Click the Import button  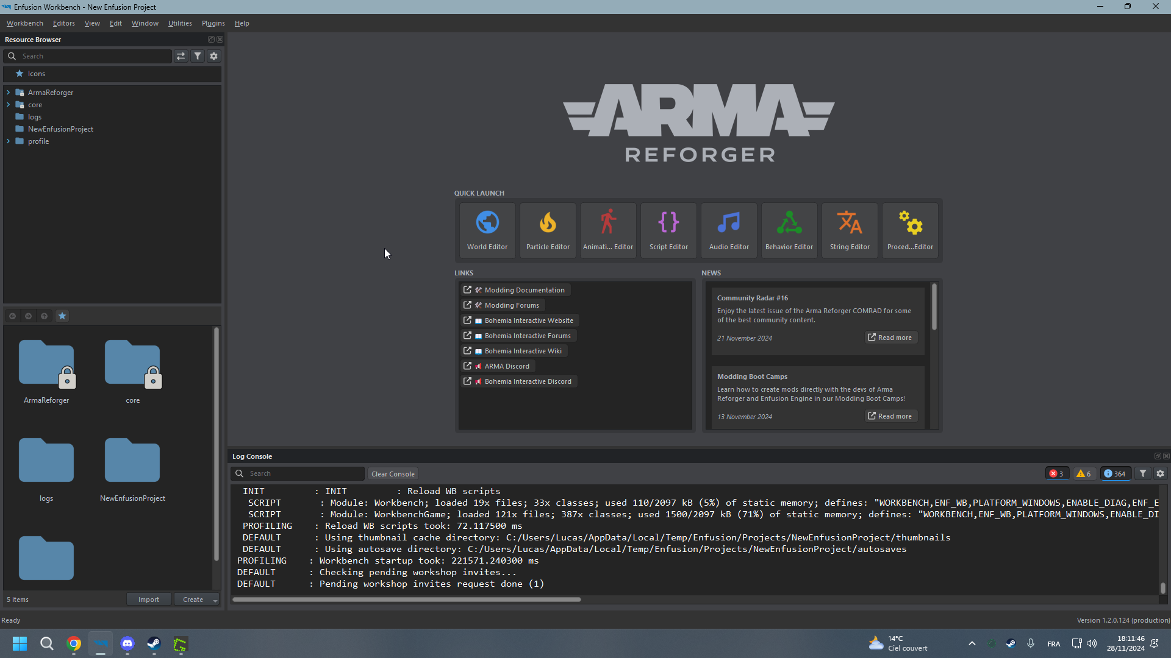pyautogui.click(x=149, y=600)
